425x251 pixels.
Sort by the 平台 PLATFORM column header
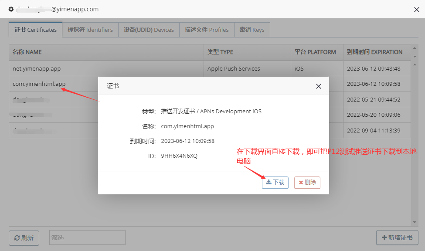pyautogui.click(x=317, y=52)
